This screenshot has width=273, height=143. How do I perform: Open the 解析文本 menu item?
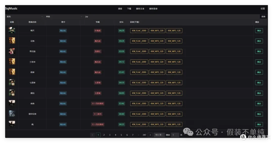point(140,9)
